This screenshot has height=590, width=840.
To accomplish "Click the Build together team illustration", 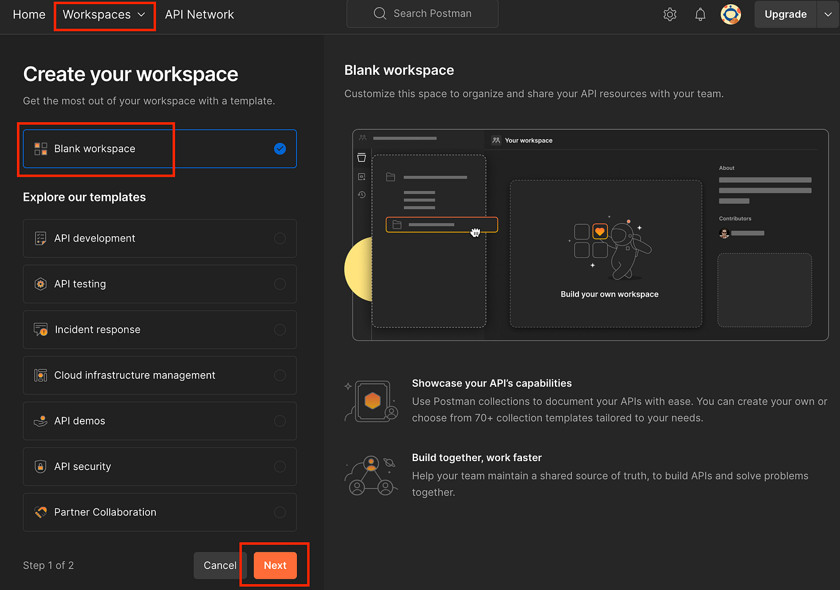I will [371, 475].
